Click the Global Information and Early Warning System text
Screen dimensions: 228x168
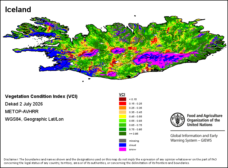click(x=194, y=138)
